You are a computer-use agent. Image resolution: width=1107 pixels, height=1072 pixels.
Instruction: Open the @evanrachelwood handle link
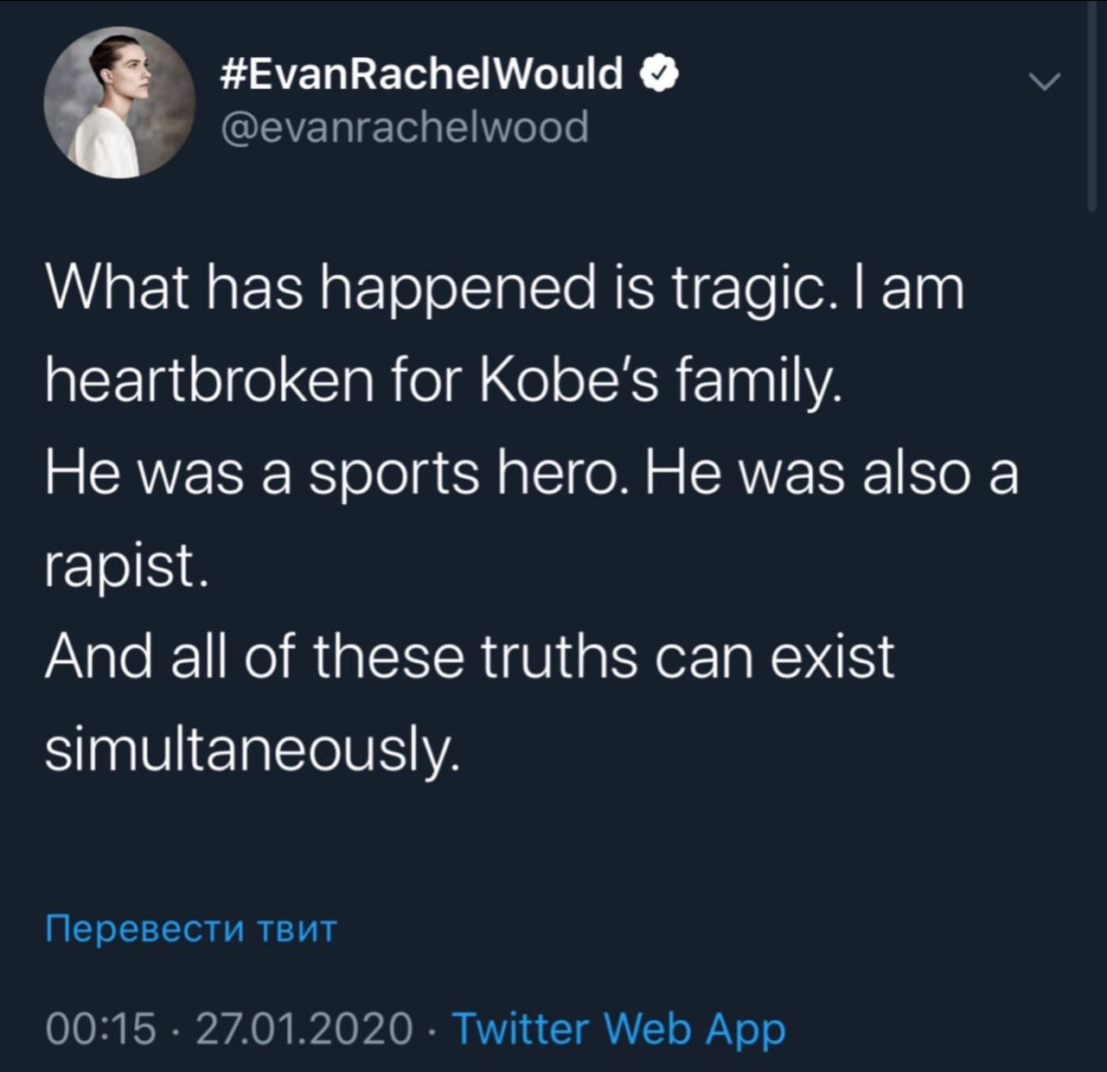(x=406, y=126)
